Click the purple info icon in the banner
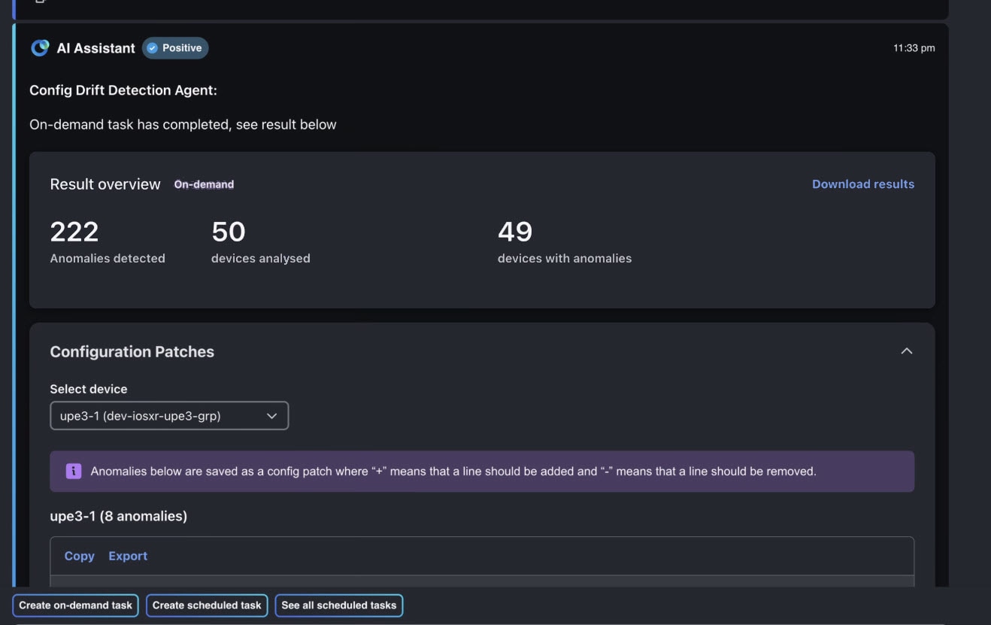Screen dimensions: 991x625 pyautogui.click(x=74, y=472)
